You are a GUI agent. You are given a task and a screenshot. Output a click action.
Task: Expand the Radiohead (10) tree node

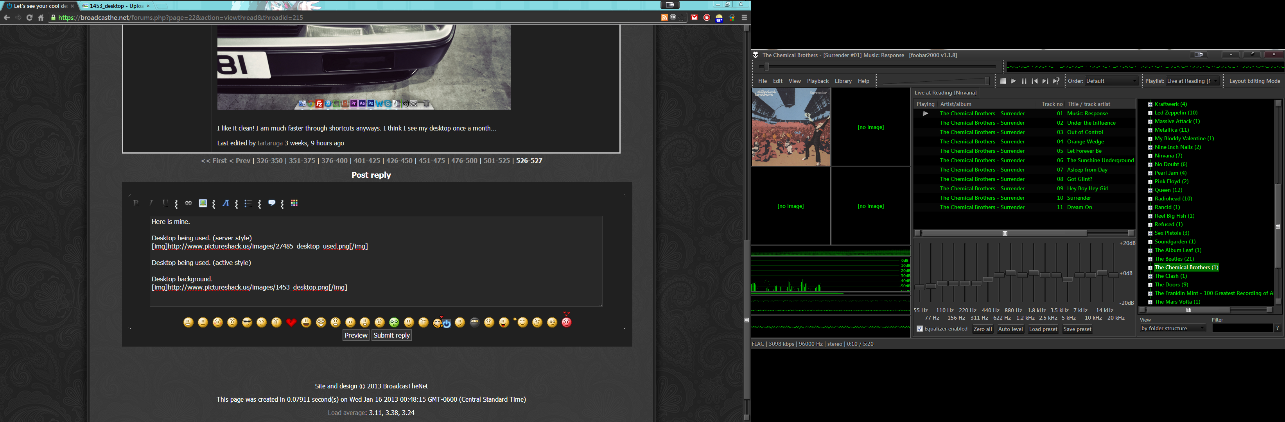(x=1150, y=199)
